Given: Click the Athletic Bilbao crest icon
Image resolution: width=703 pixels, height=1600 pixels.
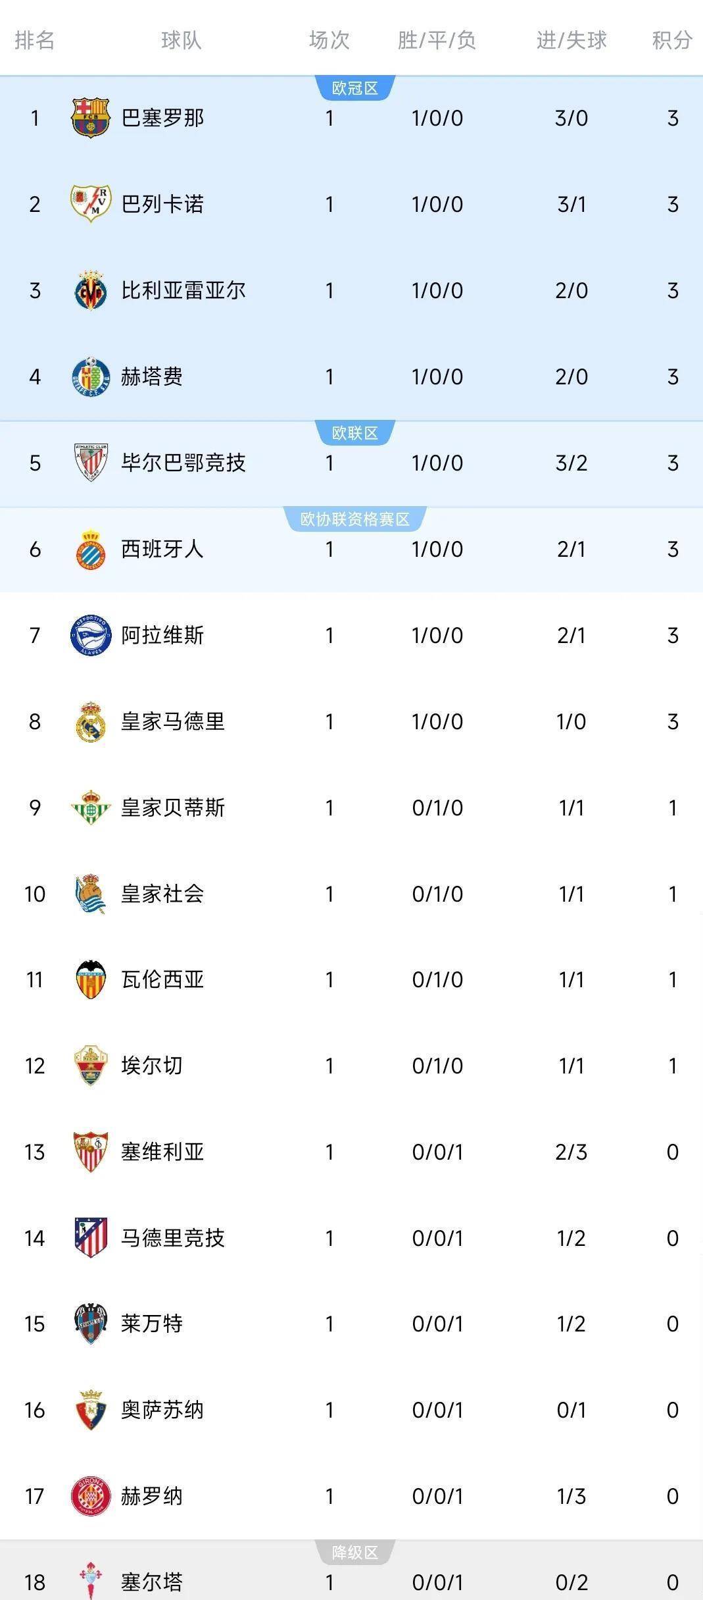Looking at the screenshot, I should click(x=90, y=463).
